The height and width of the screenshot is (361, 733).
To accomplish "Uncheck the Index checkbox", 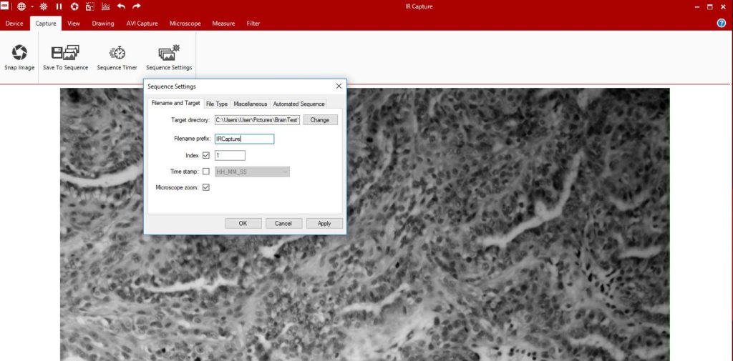I will point(206,155).
